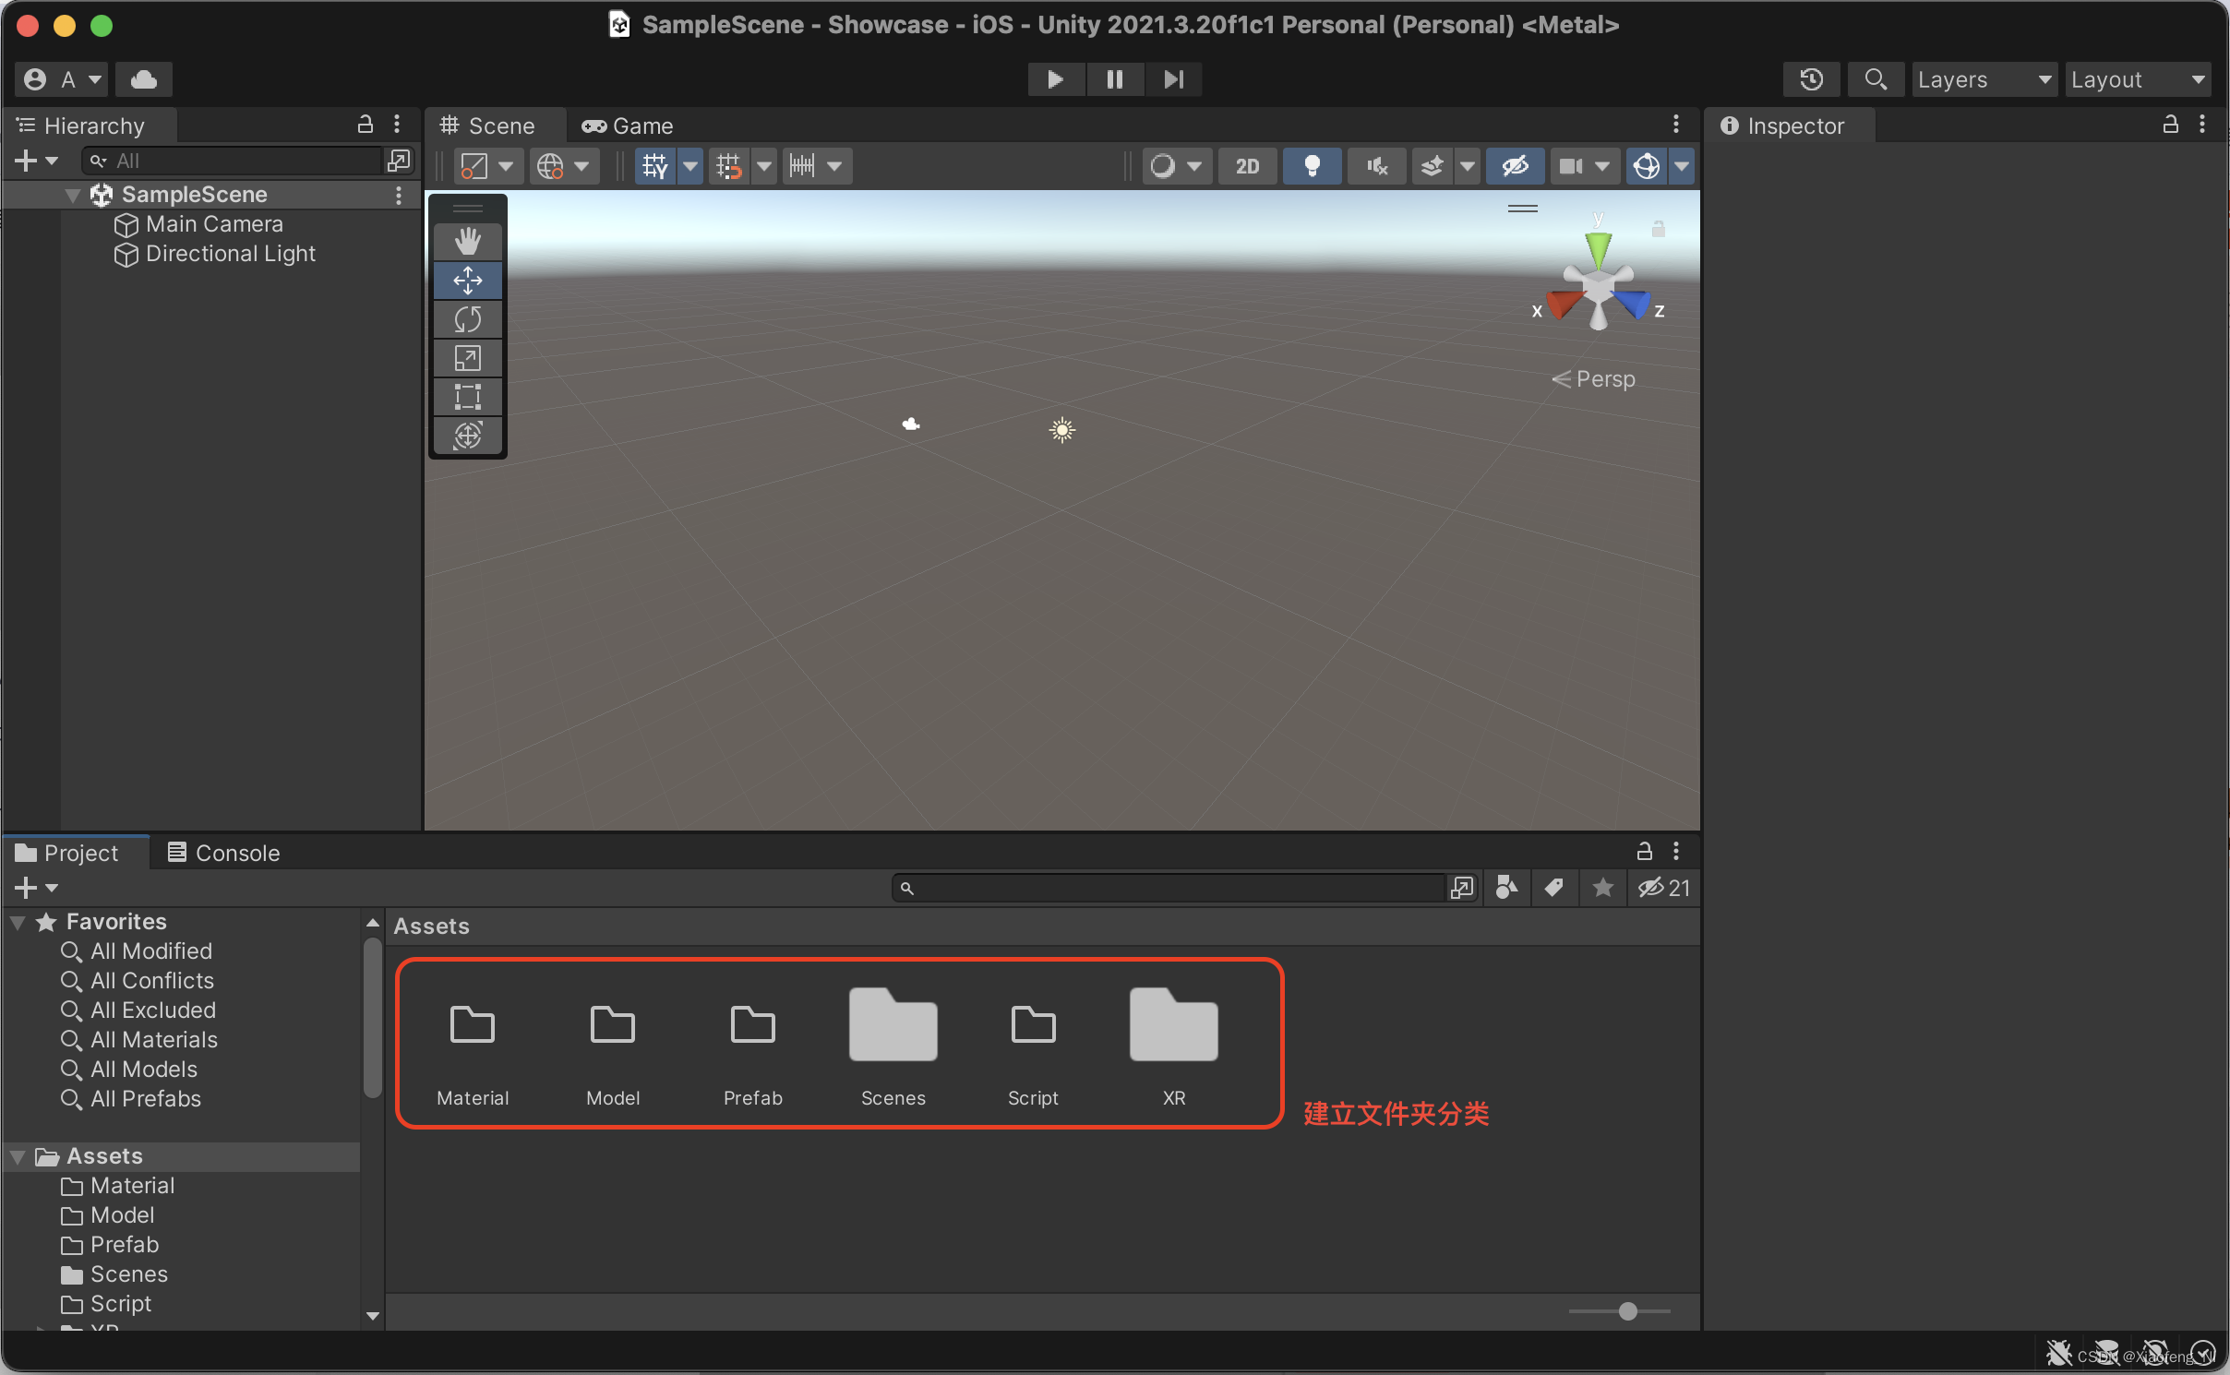Image resolution: width=2230 pixels, height=1375 pixels.
Task: Switch to the Game tab
Action: click(x=629, y=126)
